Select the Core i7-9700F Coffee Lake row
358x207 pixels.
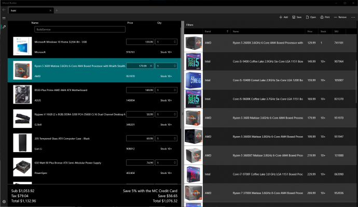[x=270, y=174]
